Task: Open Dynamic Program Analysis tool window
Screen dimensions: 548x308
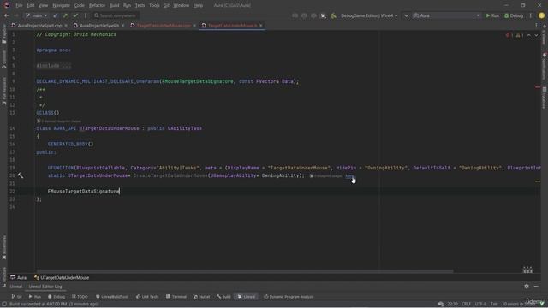Action: [x=289, y=297]
